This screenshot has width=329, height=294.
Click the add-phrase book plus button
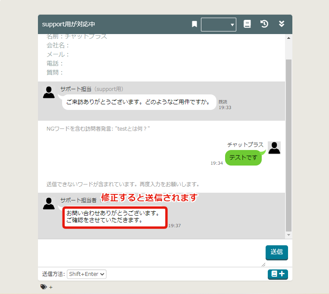click(278, 274)
